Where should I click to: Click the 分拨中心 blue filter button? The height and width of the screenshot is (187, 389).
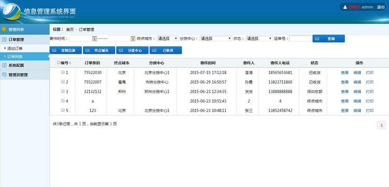[x=132, y=50]
